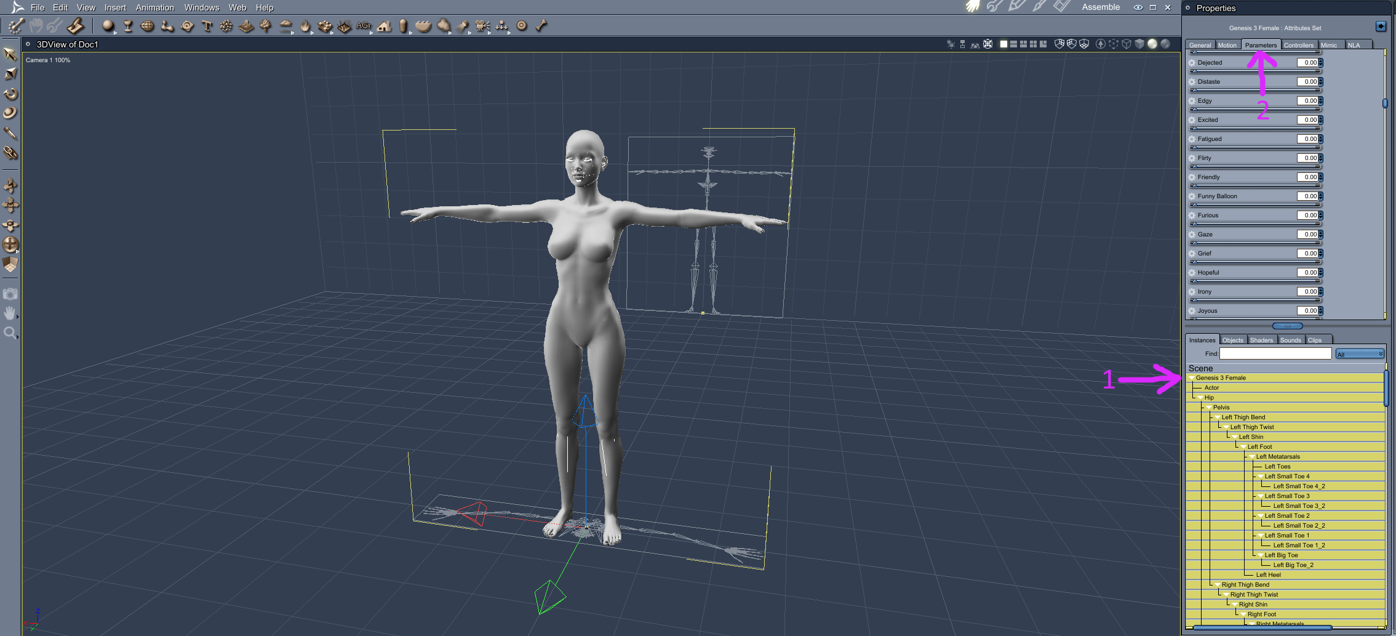Screen dimensions: 1396x636
Task: Collapse the Left Foot tree node
Action: pos(1243,447)
